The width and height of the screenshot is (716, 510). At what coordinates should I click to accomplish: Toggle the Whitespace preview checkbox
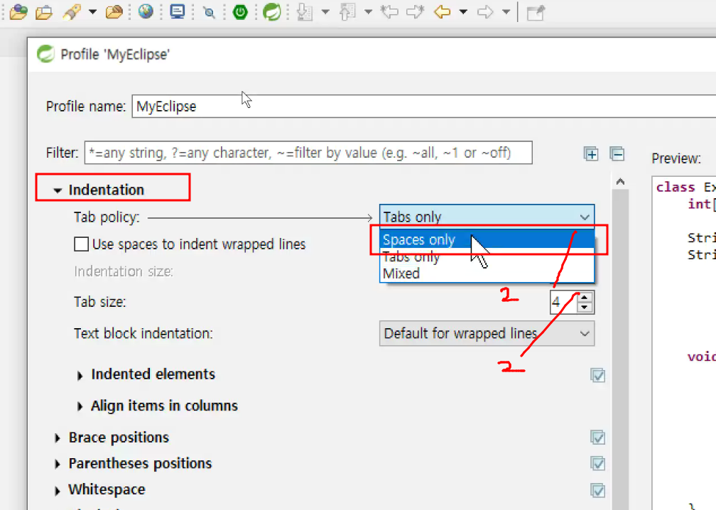(x=597, y=490)
